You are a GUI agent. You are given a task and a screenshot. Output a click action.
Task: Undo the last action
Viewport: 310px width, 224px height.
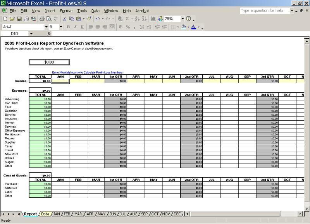point(98,19)
